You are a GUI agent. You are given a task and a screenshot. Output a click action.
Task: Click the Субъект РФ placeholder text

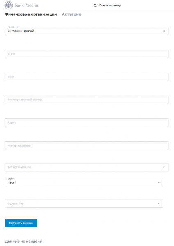16,204
